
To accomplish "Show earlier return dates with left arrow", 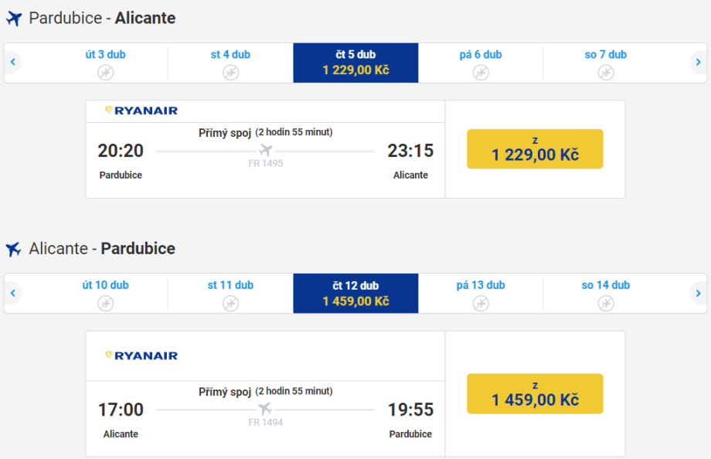I will tap(13, 294).
